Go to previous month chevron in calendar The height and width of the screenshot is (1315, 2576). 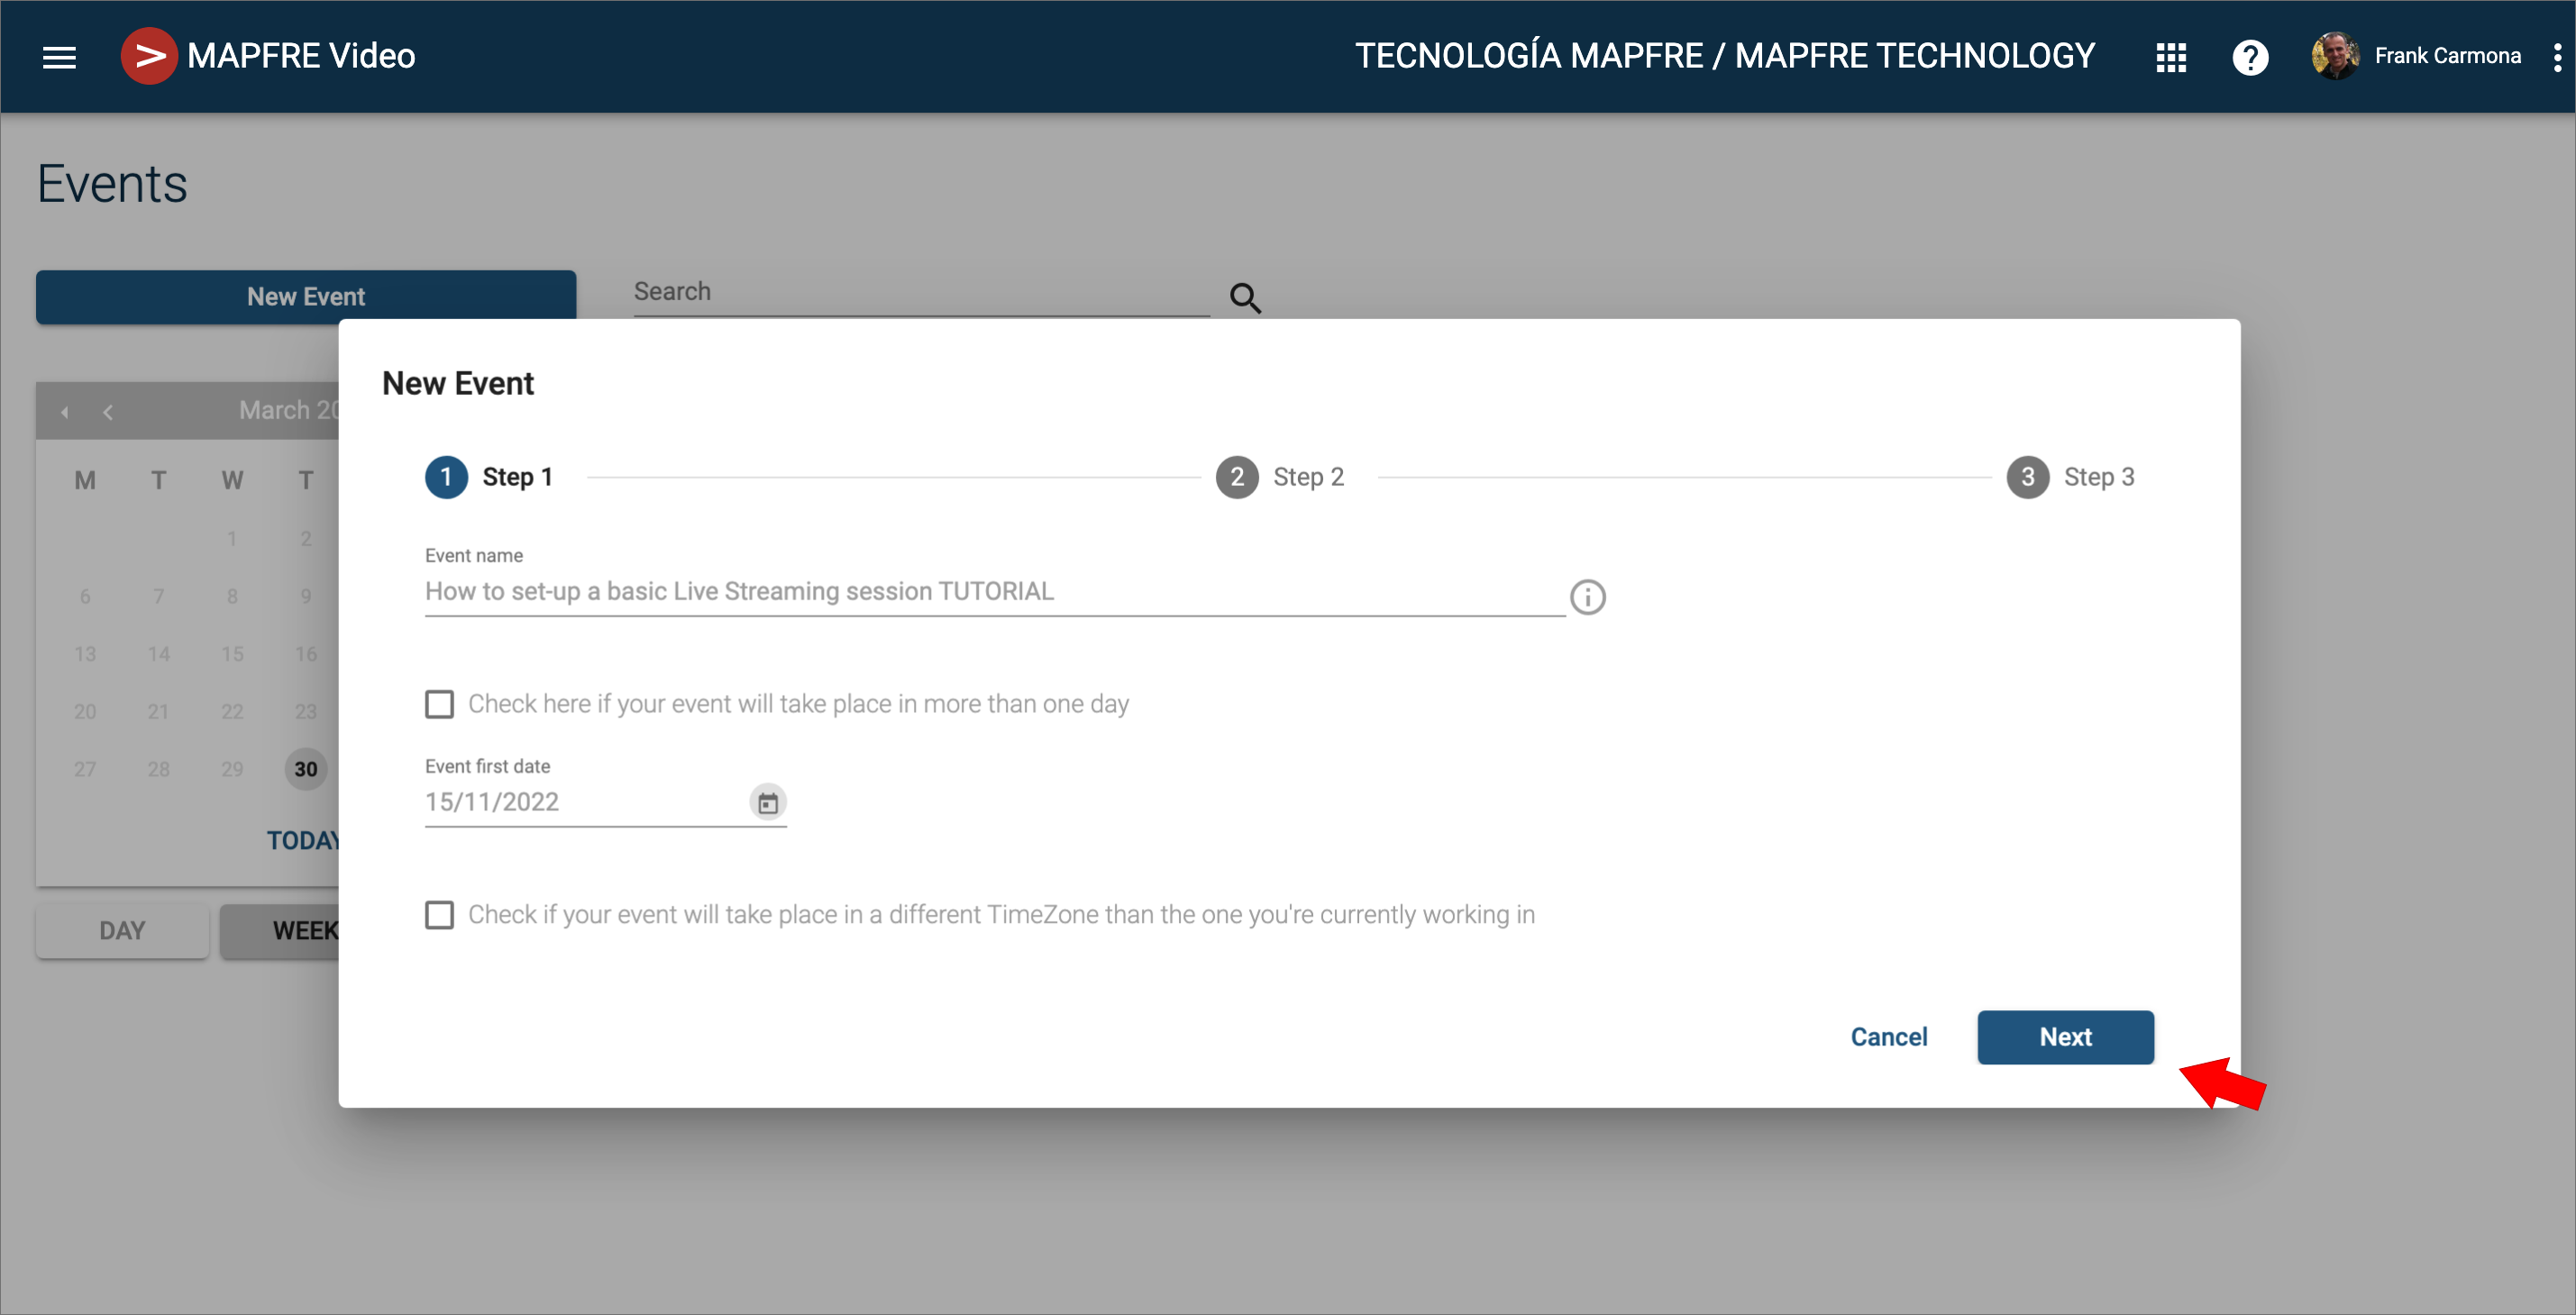click(108, 412)
